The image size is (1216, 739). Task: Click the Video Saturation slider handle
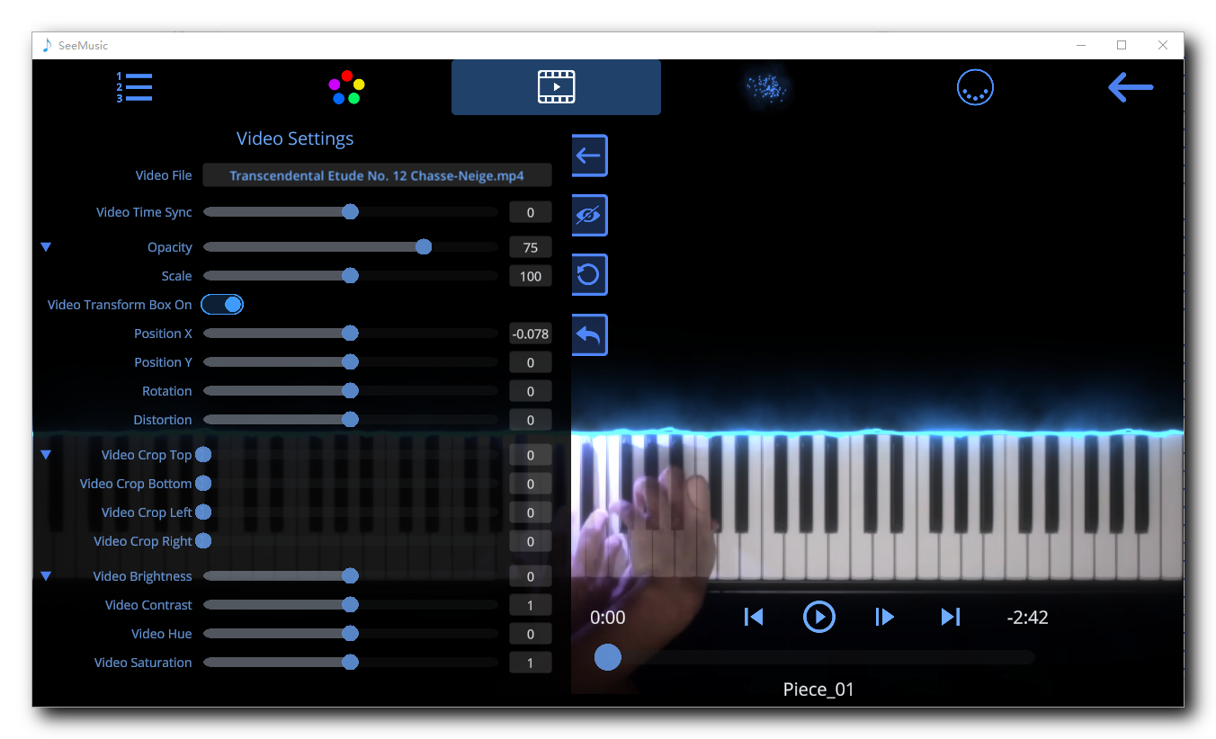pyautogui.click(x=351, y=663)
